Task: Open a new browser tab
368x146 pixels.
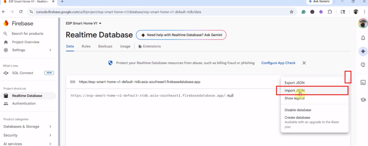Action: 62,1
